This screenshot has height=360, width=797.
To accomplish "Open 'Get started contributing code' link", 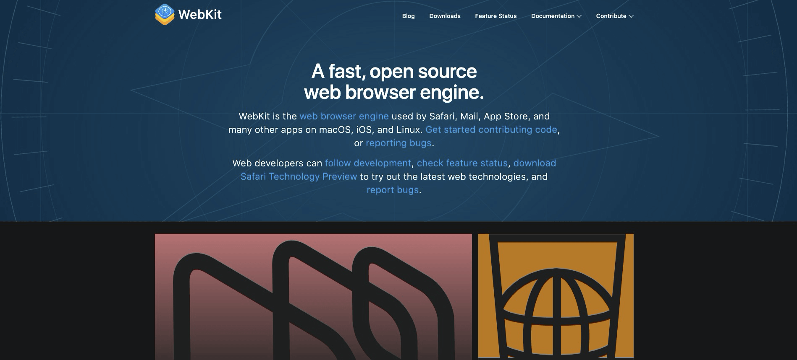I will point(491,129).
